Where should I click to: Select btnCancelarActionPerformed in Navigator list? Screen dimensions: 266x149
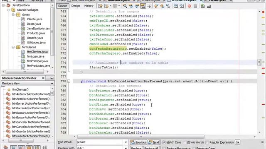tap(31, 127)
